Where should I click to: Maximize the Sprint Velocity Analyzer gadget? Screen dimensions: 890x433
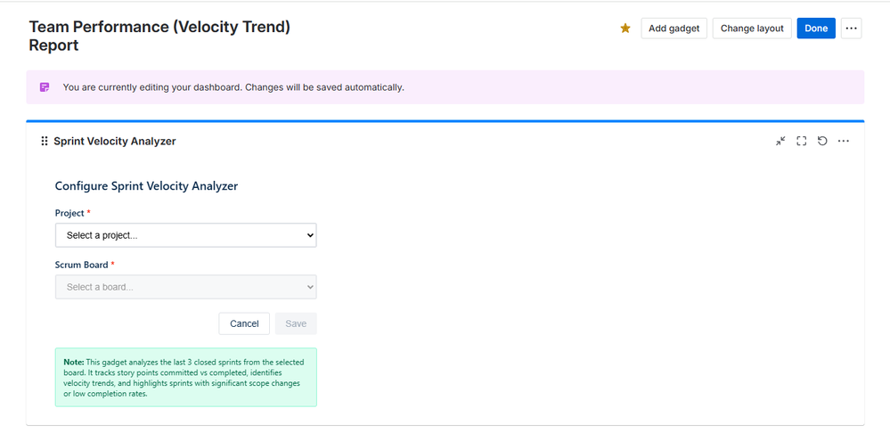pyautogui.click(x=802, y=142)
